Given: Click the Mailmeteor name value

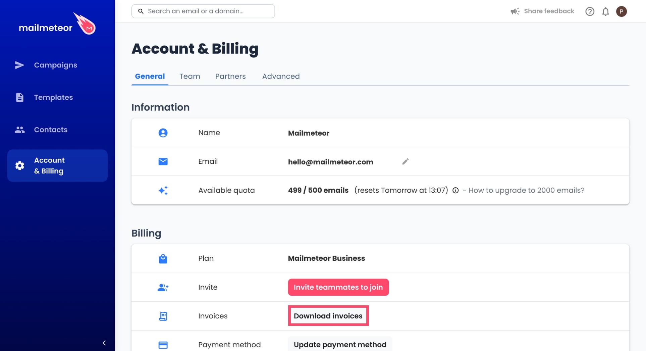Looking at the screenshot, I should 309,133.
